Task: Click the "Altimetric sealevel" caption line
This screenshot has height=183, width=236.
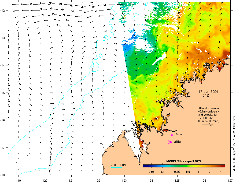Action: [x=209, y=108]
